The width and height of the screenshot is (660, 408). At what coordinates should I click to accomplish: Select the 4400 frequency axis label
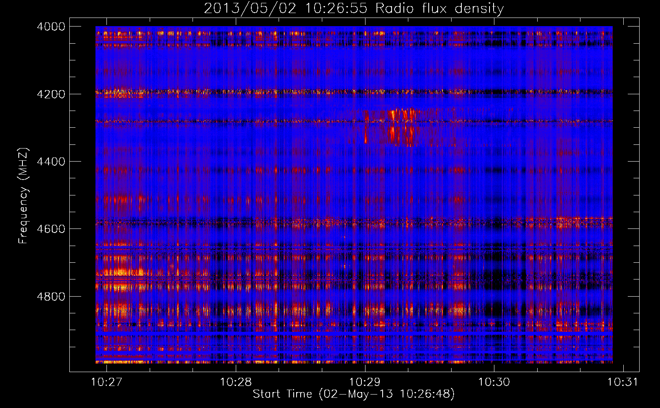point(51,162)
